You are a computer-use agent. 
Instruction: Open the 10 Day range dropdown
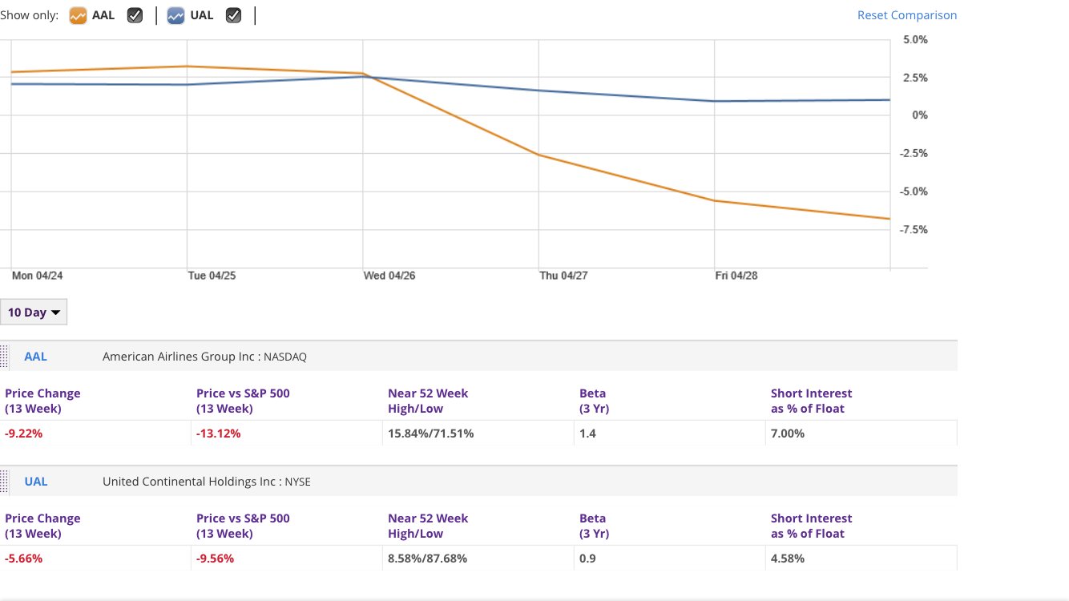(34, 313)
